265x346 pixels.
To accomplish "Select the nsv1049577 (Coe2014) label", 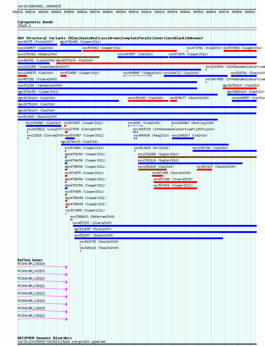I will click(x=35, y=48).
